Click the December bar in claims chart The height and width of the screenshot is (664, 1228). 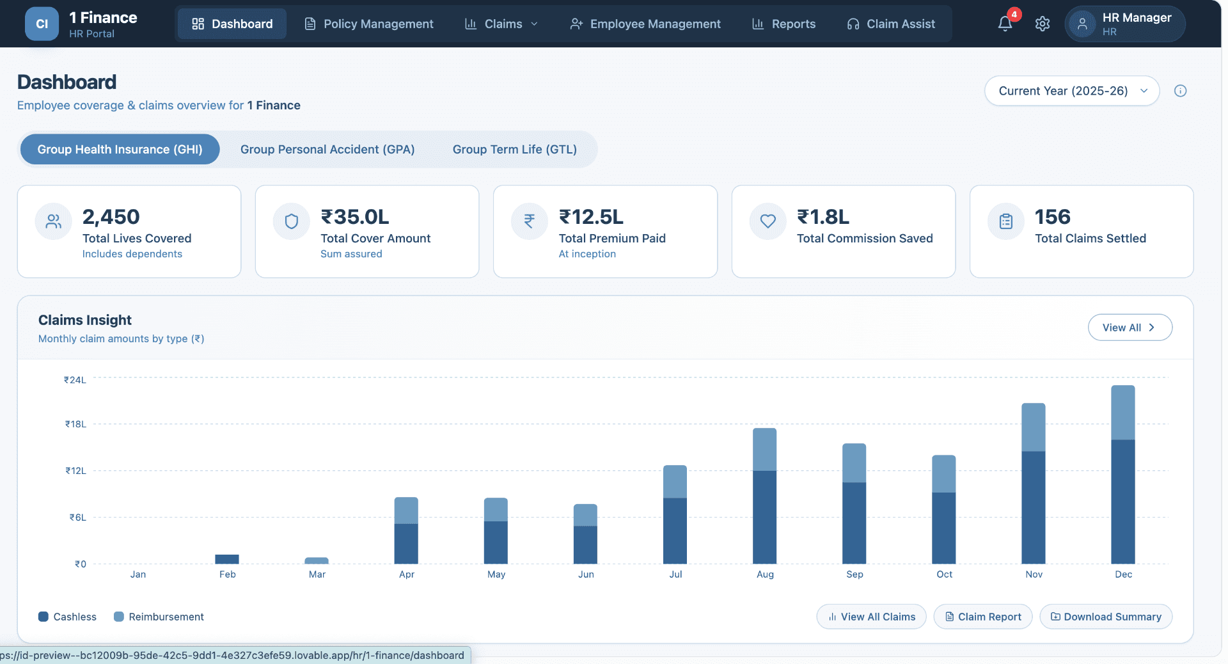click(x=1122, y=486)
